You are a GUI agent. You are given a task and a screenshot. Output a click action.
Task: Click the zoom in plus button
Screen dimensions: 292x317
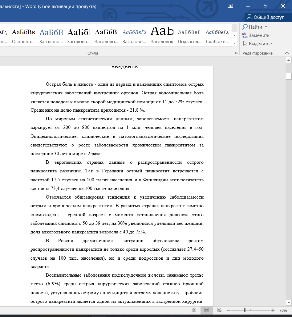[273, 310]
